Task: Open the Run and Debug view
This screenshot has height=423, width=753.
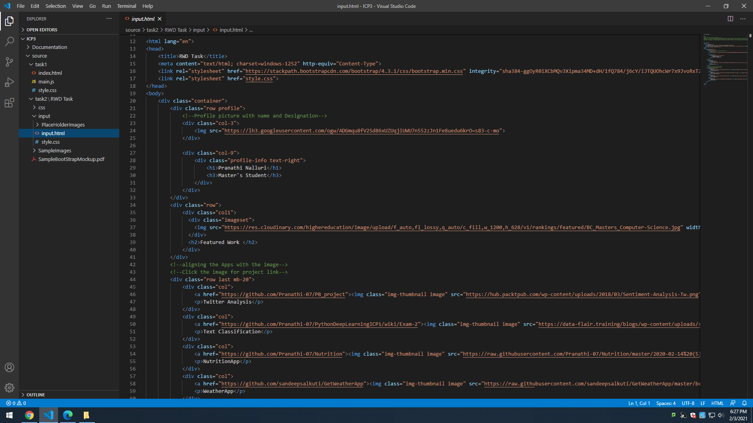Action: tap(9, 82)
